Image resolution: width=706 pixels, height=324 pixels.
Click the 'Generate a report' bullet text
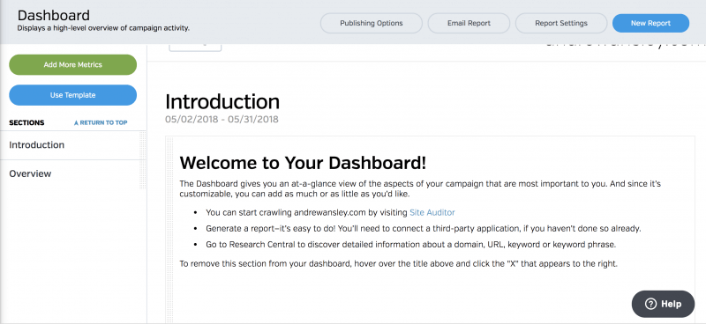click(x=424, y=228)
